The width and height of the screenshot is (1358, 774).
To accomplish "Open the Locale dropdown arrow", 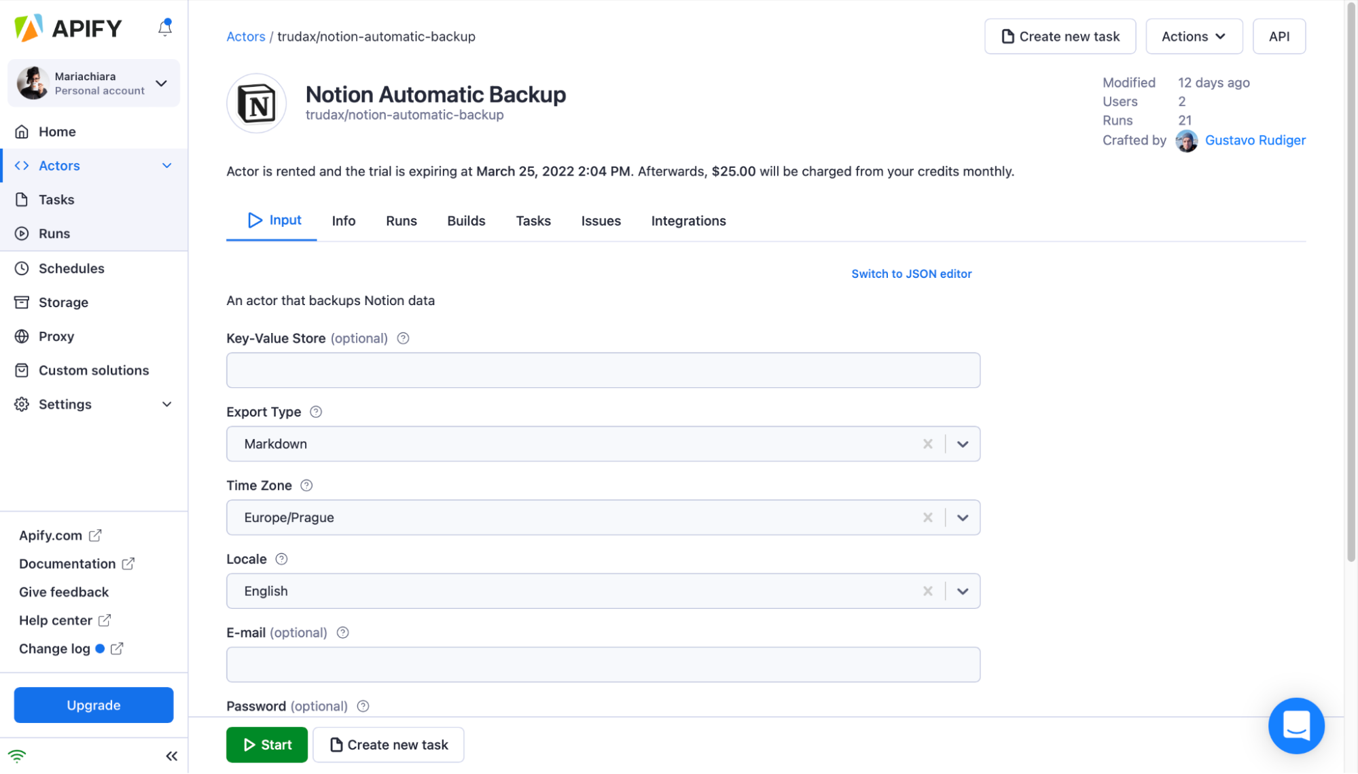I will [963, 591].
